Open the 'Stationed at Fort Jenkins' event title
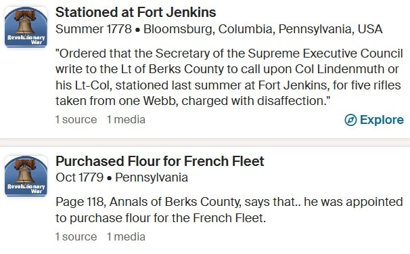The width and height of the screenshot is (410, 254). 136,12
